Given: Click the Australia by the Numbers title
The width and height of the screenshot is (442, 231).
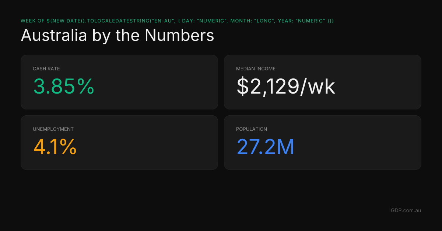Looking at the screenshot, I should coord(117,35).
